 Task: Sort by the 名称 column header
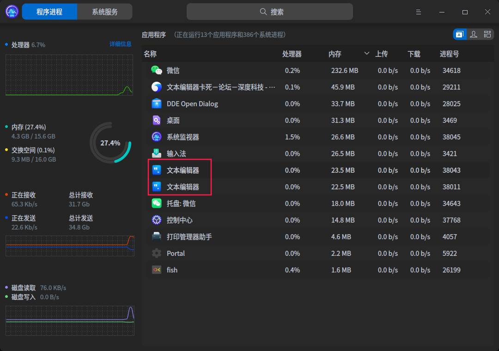click(x=150, y=54)
